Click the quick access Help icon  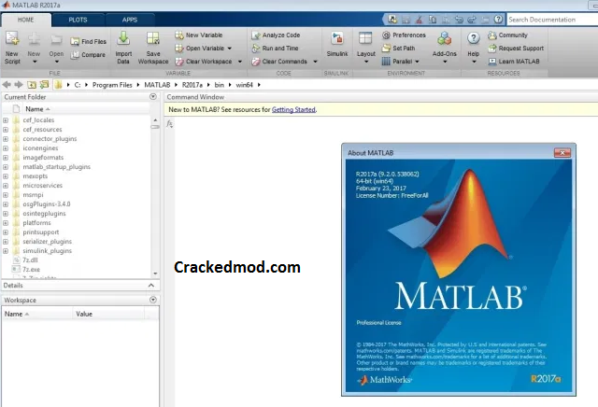pos(498,19)
